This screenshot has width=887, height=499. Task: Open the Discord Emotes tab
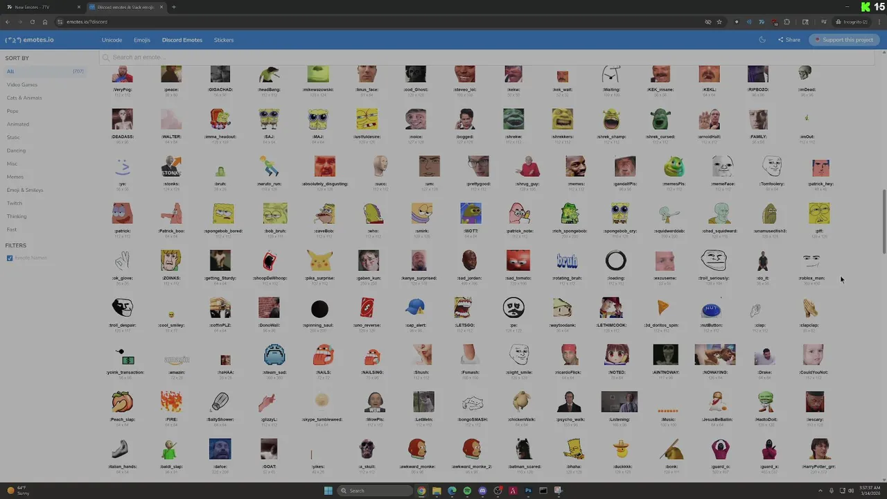182,40
